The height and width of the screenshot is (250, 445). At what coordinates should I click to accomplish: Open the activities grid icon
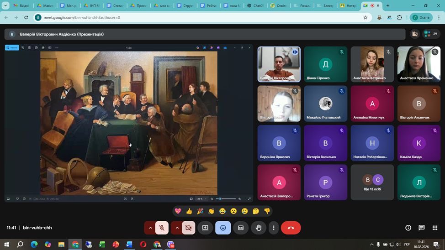tap(435, 228)
